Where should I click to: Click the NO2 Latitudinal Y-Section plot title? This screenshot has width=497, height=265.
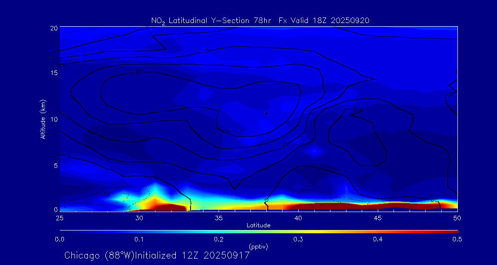260,20
